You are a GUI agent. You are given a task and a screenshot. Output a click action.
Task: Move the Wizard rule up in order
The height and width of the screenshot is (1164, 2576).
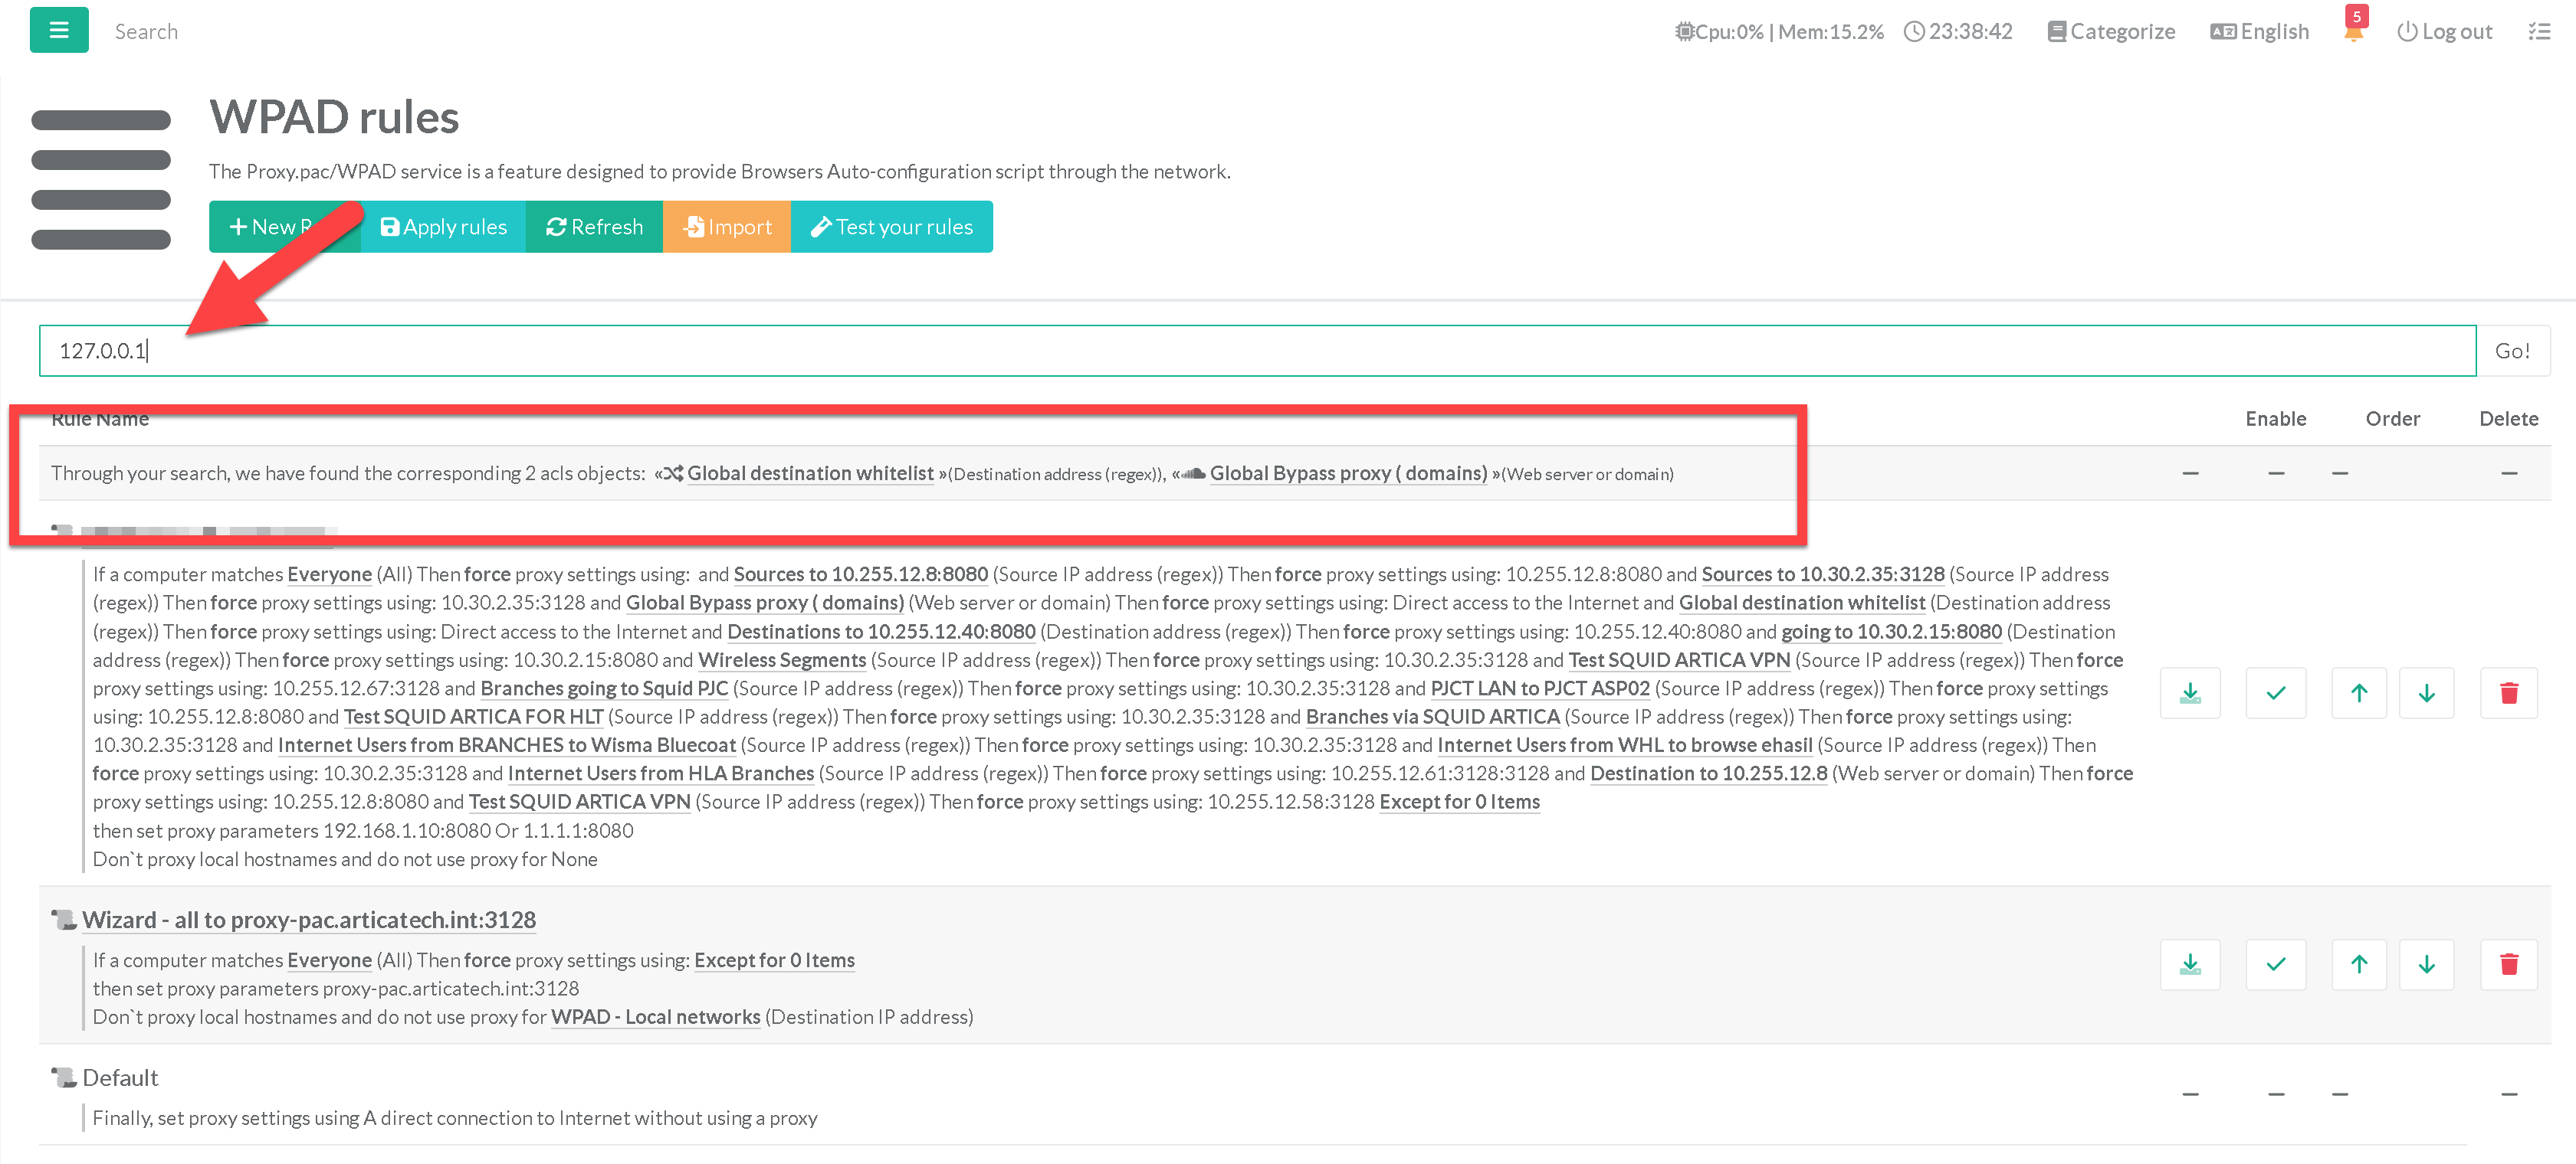click(x=2358, y=964)
